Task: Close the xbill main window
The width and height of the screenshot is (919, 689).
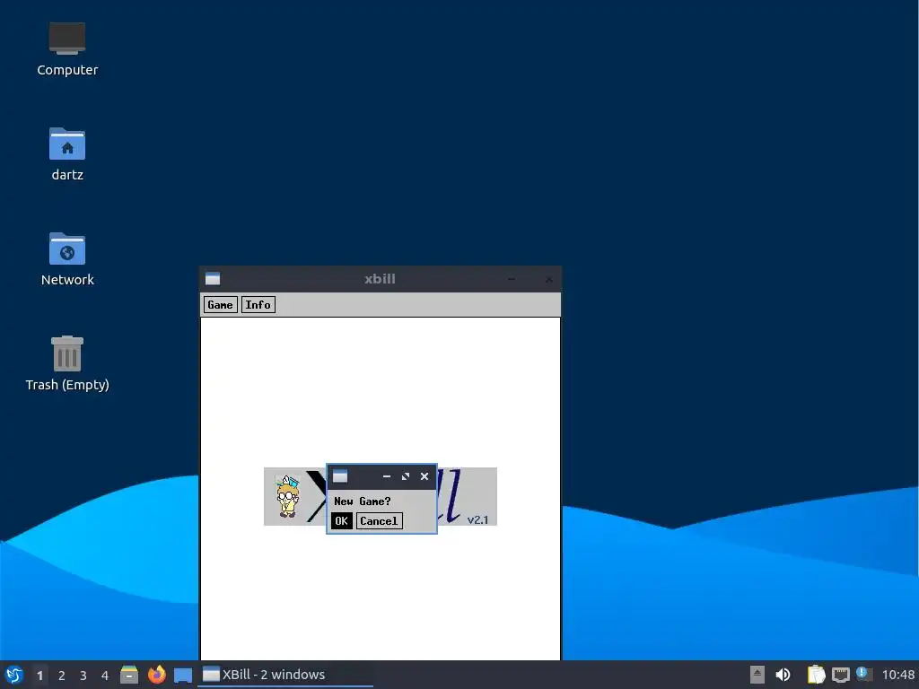Action: [548, 280]
